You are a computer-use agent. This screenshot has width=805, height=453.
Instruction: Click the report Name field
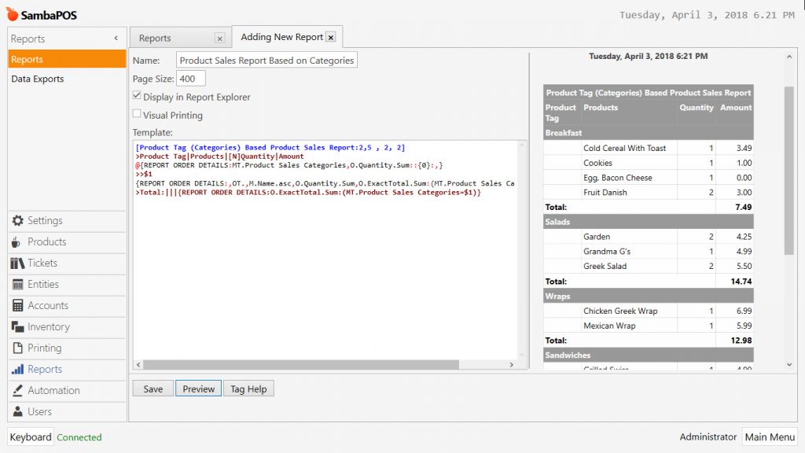(x=266, y=60)
